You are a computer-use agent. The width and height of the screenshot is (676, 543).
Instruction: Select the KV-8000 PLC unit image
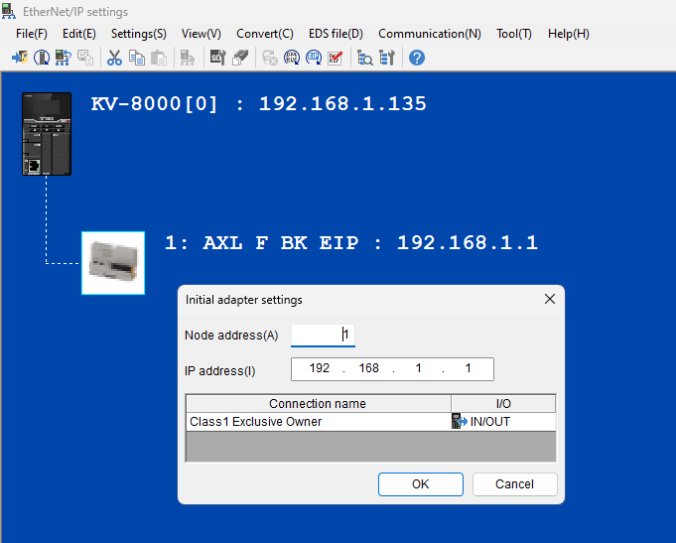(x=47, y=134)
